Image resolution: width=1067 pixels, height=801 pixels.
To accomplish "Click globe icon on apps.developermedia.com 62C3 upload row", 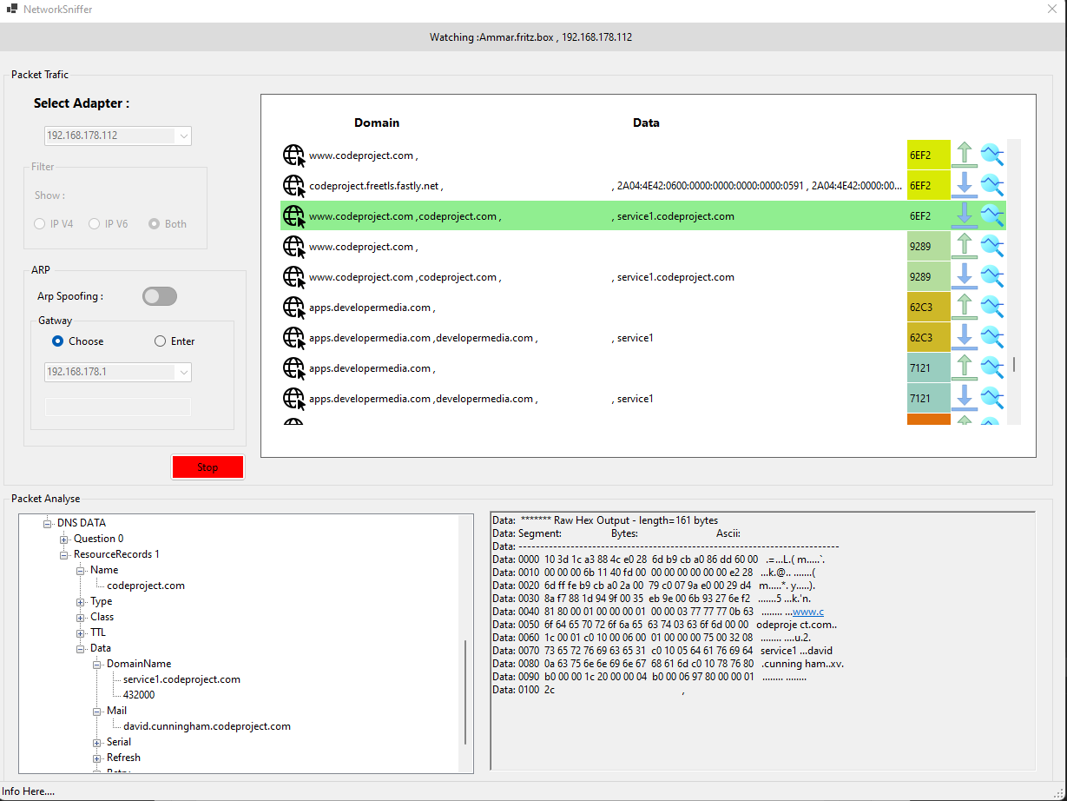I will point(294,307).
